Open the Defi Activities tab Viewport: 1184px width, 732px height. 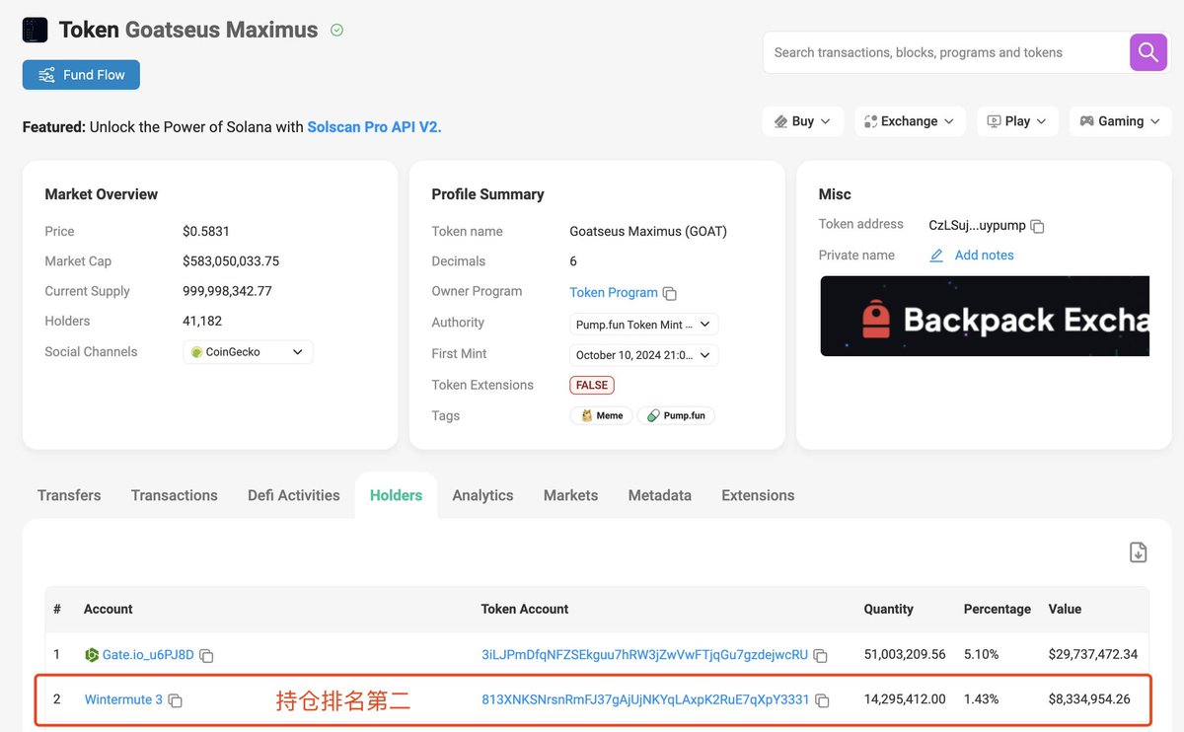pos(294,495)
